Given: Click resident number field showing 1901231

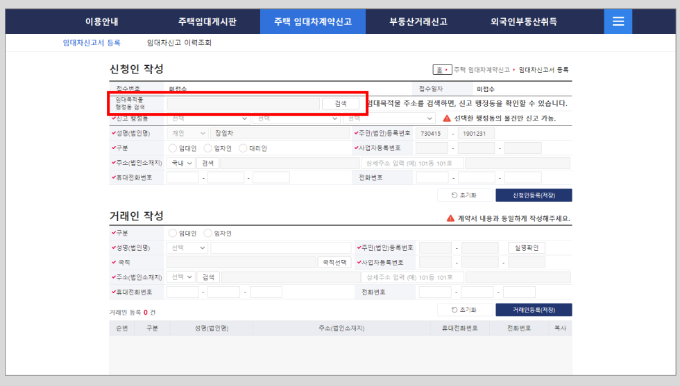Looking at the screenshot, I should [x=476, y=134].
